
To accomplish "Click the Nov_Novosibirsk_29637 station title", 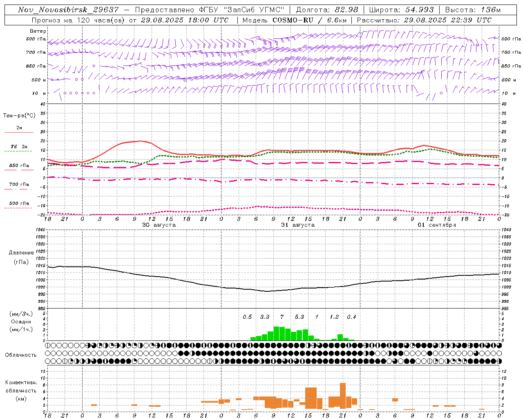I will tap(69, 10).
